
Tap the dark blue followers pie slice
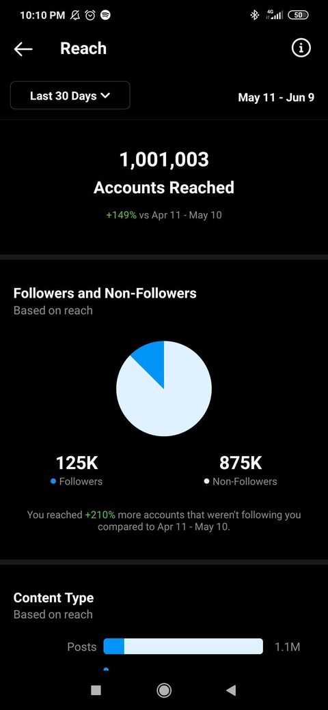point(151,361)
